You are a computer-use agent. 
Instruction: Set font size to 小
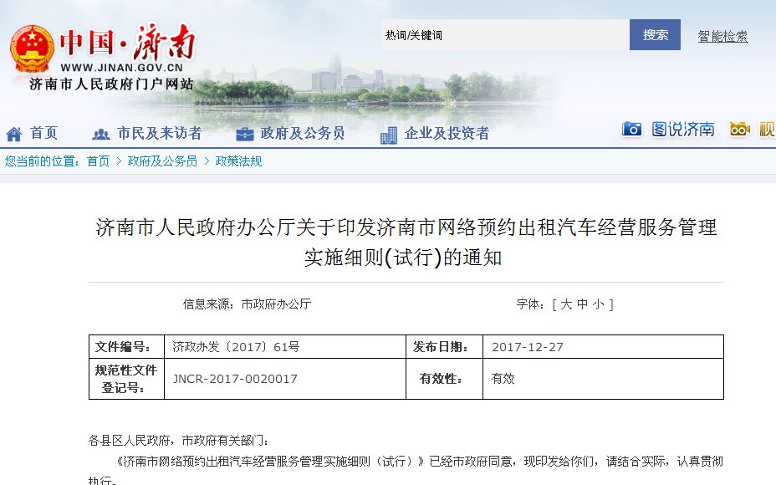[x=599, y=304]
